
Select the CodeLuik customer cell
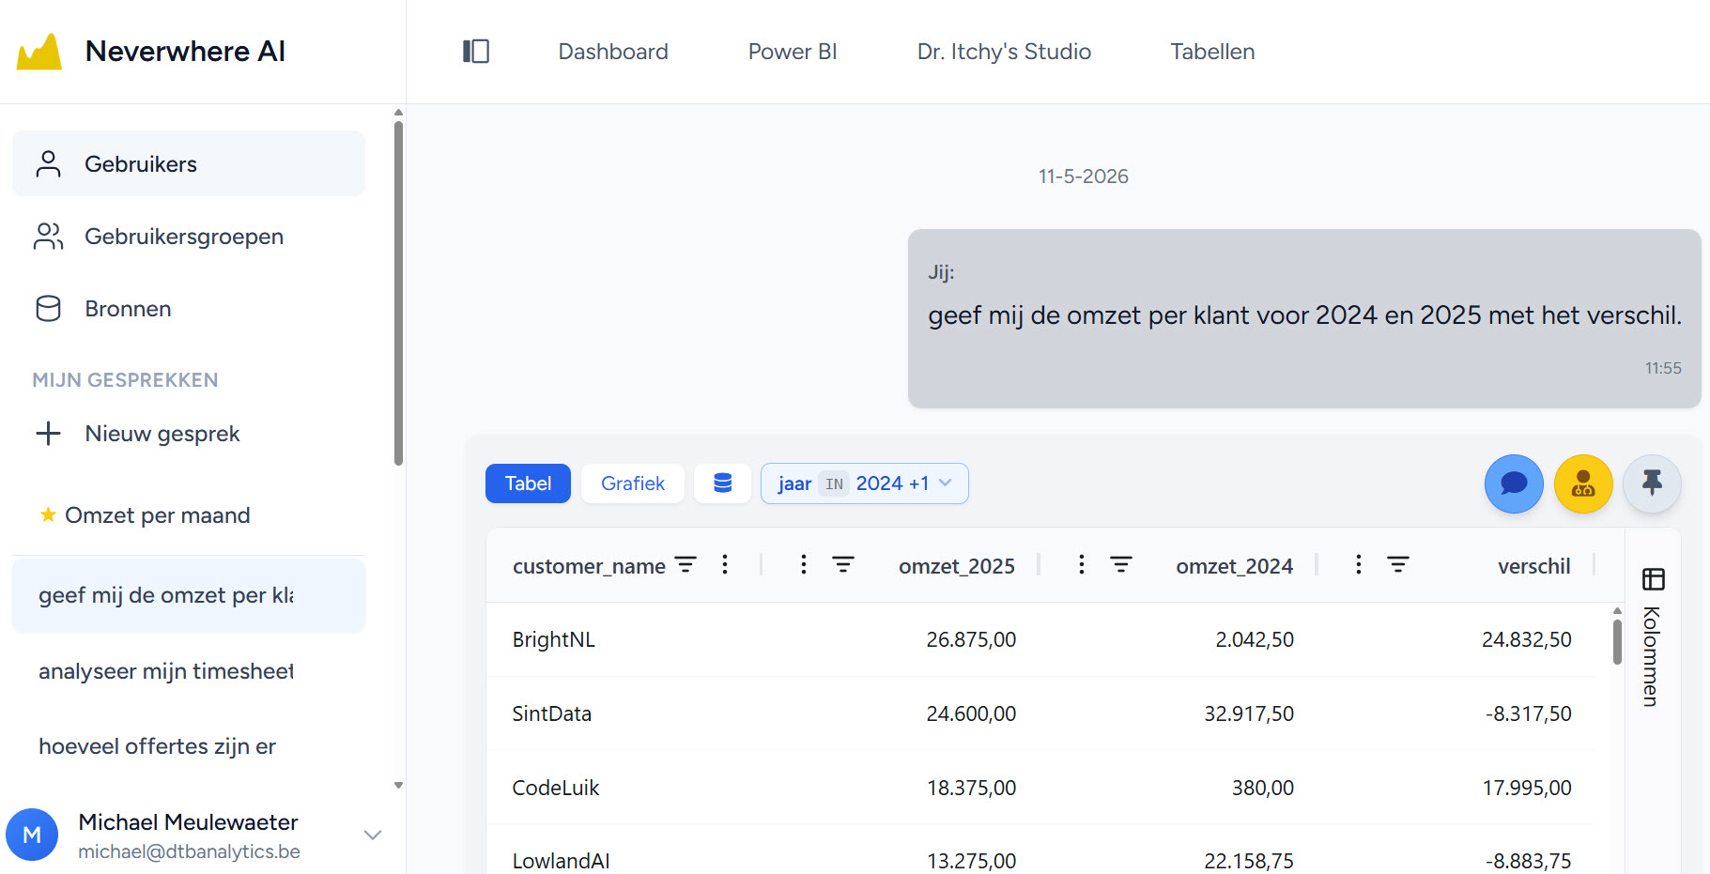(556, 788)
